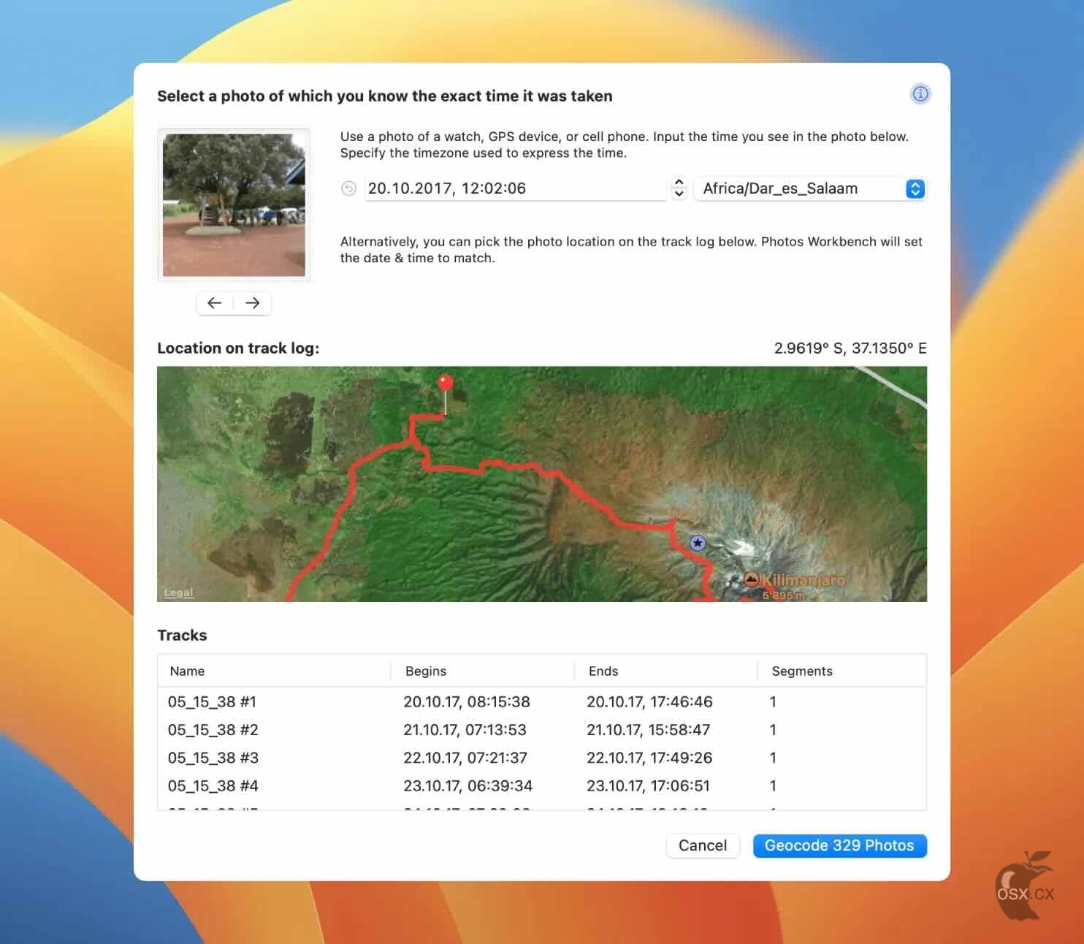This screenshot has height=944, width=1084.
Task: Click end time 21.10.17, 15:58:47
Action: click(x=648, y=729)
